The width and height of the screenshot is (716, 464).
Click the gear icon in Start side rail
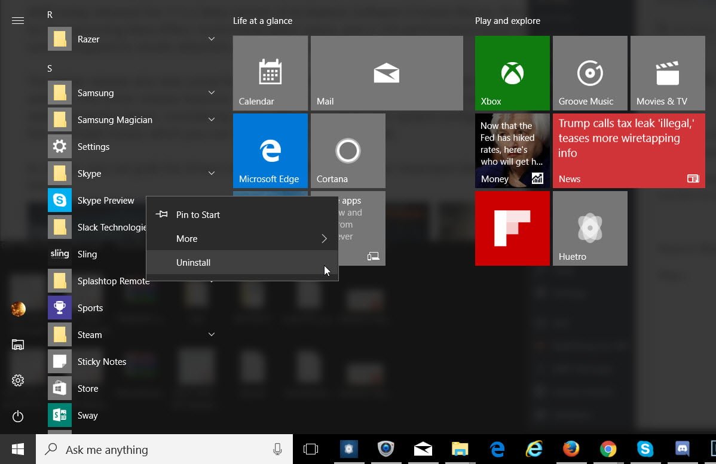[x=18, y=380]
